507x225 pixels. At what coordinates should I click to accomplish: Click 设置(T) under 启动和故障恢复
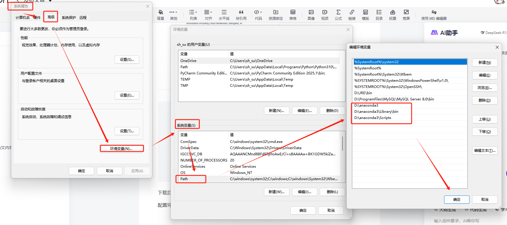point(127,131)
